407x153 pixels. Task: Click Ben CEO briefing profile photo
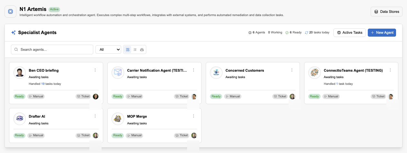[x=19, y=73]
